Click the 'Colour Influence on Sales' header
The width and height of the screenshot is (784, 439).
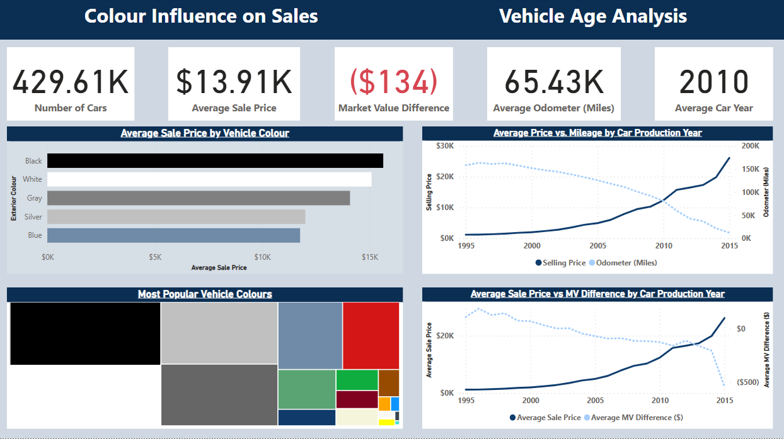point(201,16)
